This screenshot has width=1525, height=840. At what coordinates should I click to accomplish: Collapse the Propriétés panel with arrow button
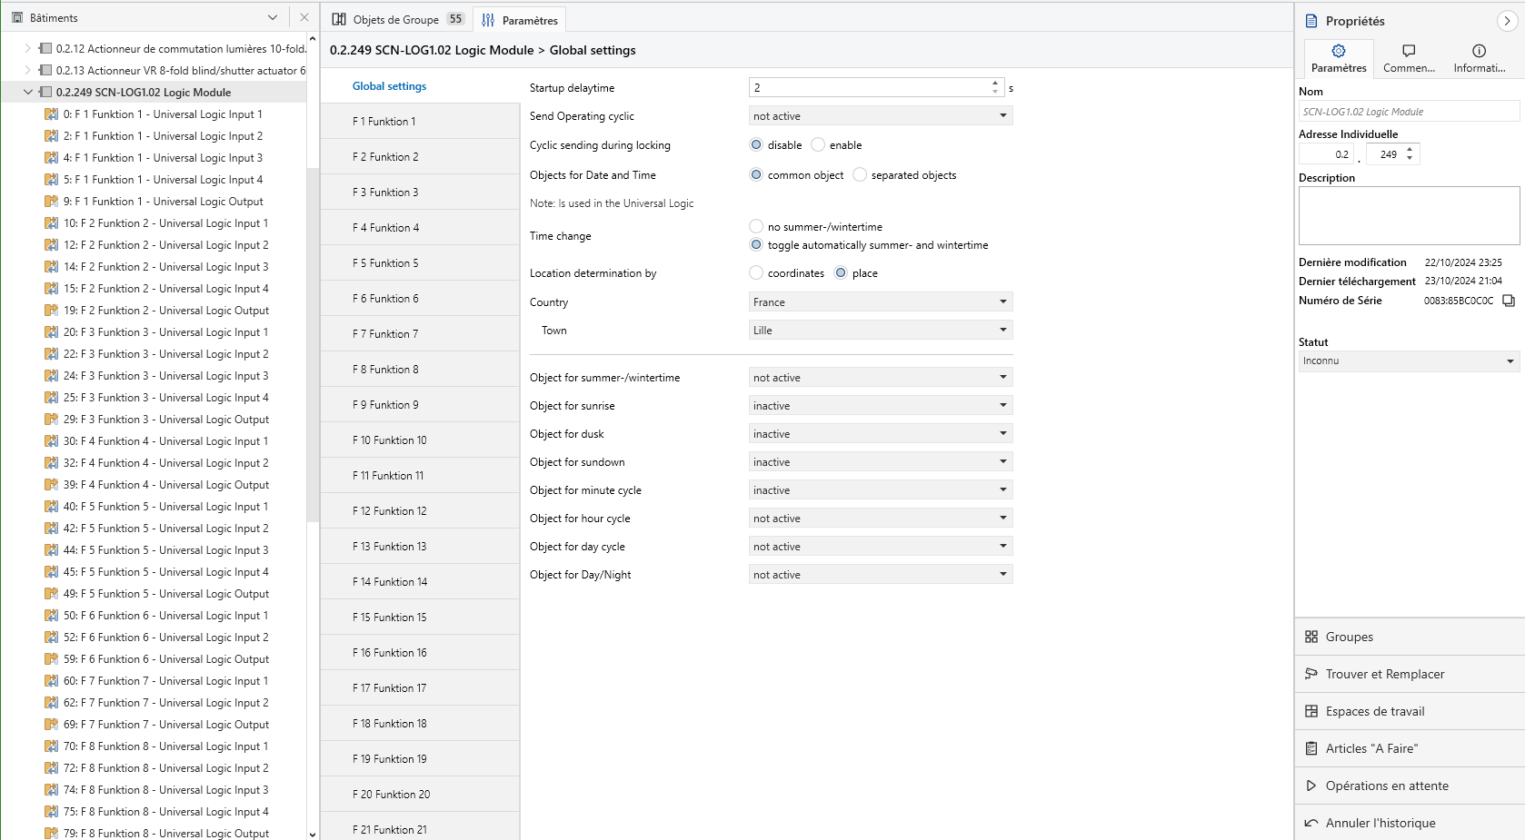click(x=1507, y=21)
